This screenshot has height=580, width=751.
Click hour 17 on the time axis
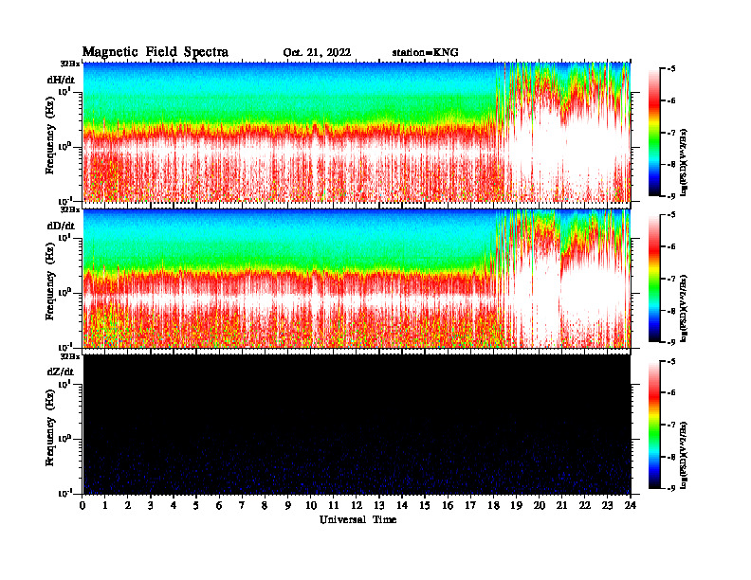tap(470, 505)
